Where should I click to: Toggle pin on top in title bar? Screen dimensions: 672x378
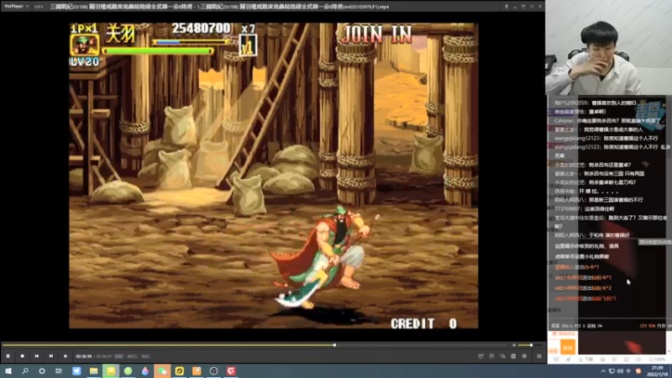click(507, 7)
